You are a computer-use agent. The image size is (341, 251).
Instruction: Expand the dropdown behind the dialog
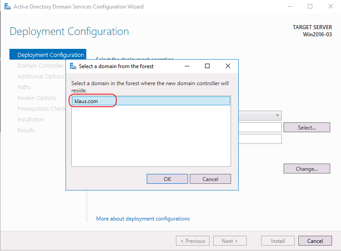(278, 116)
